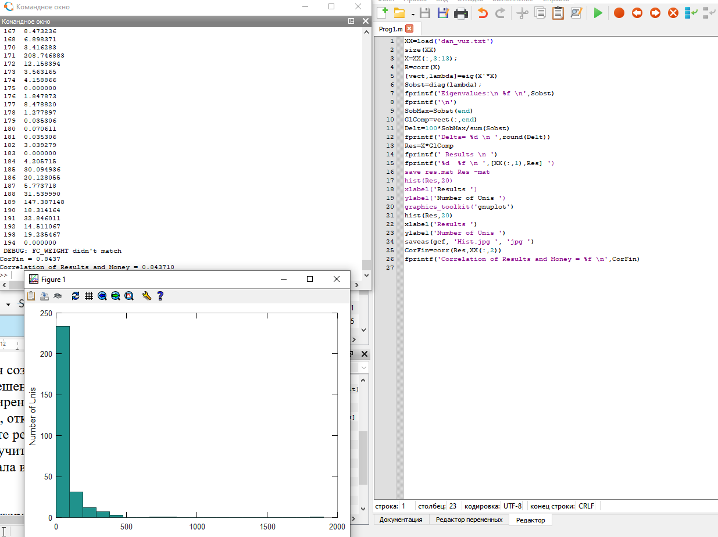Screen dimensions: 718x537
Task: Save the current Prog1.m file
Action: tap(425, 13)
